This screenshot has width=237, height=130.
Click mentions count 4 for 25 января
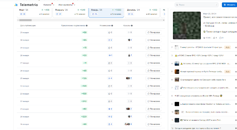110,78
